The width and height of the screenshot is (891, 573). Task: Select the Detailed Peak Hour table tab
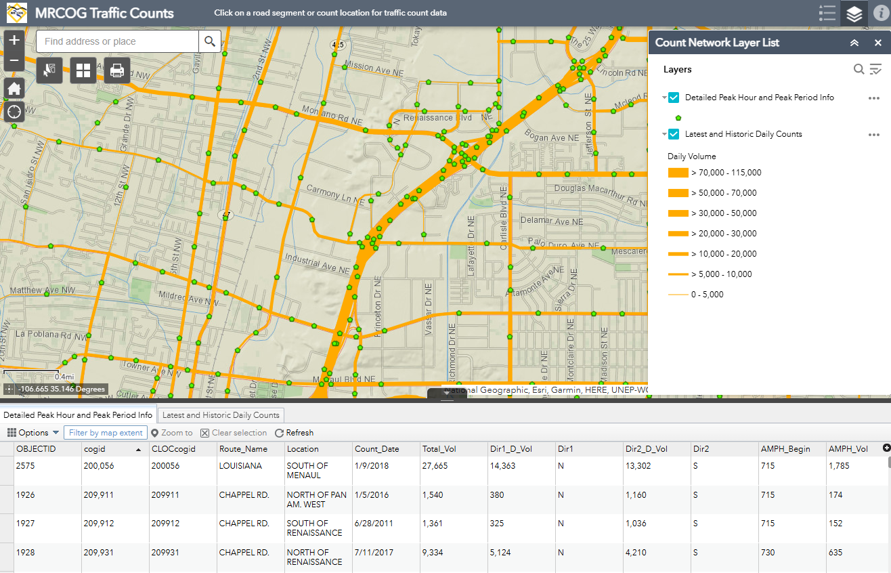[79, 415]
